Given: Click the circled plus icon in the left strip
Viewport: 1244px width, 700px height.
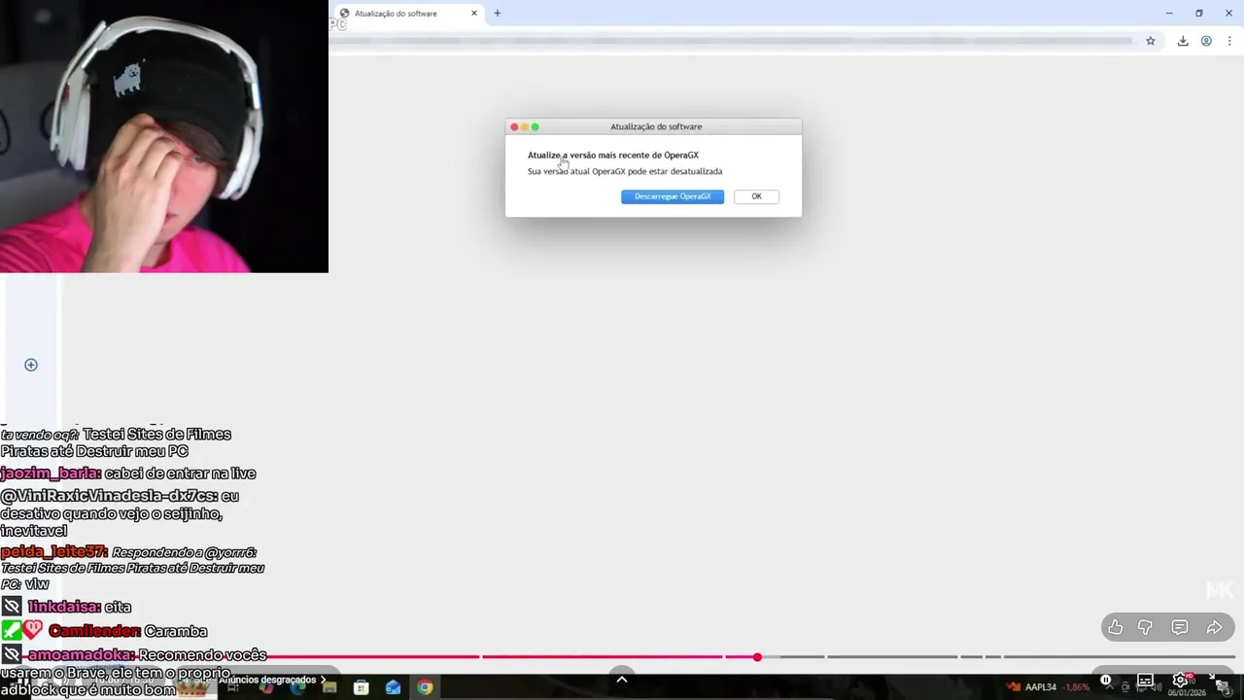Looking at the screenshot, I should 31,365.
